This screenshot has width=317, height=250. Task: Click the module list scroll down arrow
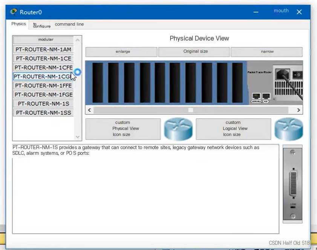(x=78, y=137)
